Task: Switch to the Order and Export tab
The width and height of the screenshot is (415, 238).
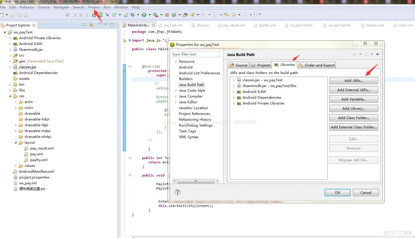Action: point(317,65)
